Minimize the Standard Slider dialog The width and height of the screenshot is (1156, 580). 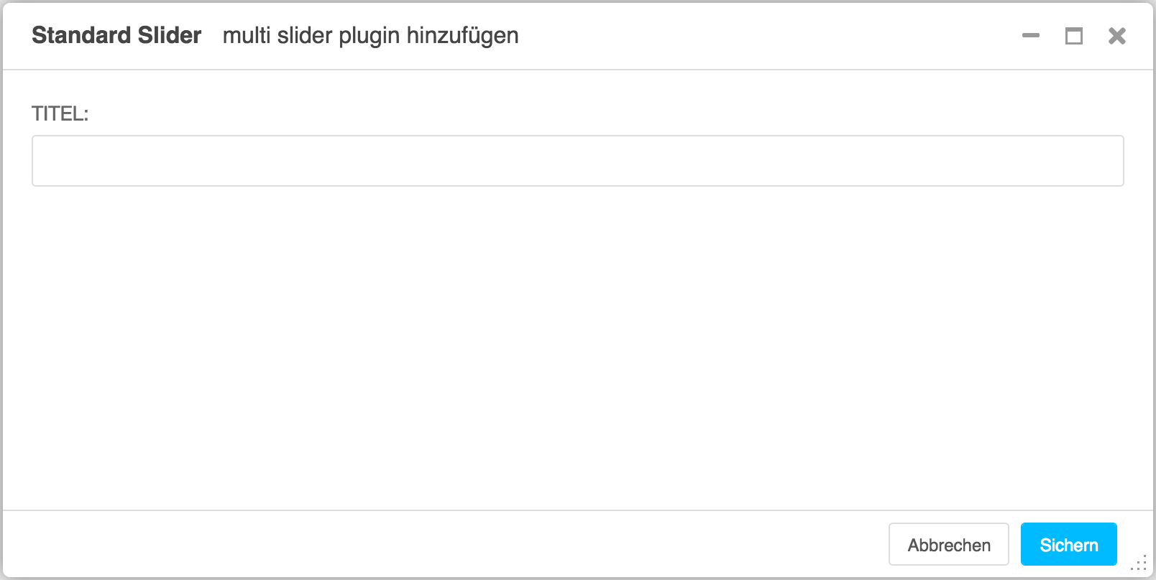tap(1031, 35)
